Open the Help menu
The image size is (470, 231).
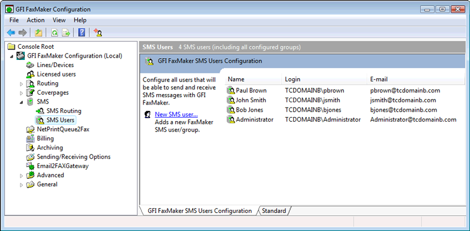click(80, 20)
